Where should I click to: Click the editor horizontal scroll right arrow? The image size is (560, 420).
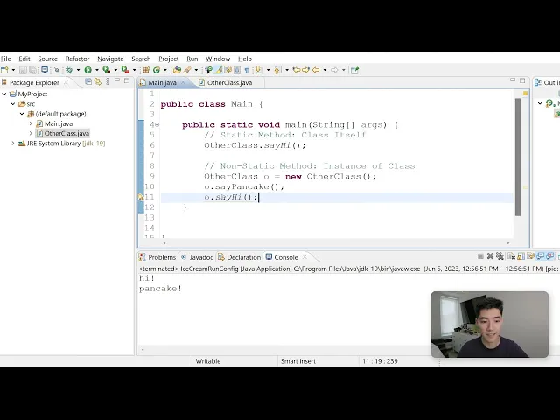508,243
